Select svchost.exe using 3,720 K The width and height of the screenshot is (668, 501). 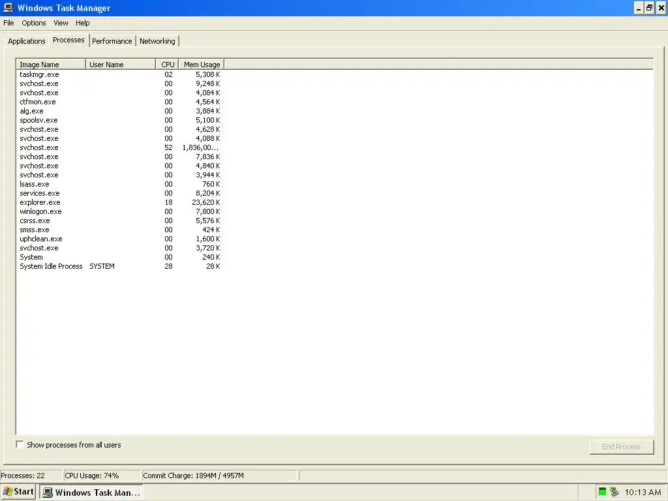tap(120, 249)
